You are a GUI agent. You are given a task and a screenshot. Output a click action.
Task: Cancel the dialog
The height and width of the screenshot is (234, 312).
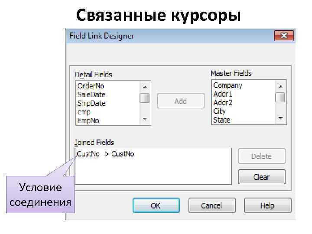tap(212, 205)
